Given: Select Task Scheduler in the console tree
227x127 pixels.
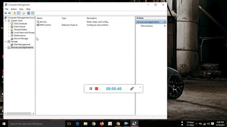Looking at the screenshot, I should point(21,24).
